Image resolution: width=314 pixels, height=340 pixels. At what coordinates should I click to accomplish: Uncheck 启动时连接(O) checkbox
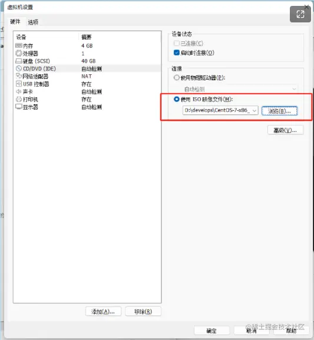point(177,52)
